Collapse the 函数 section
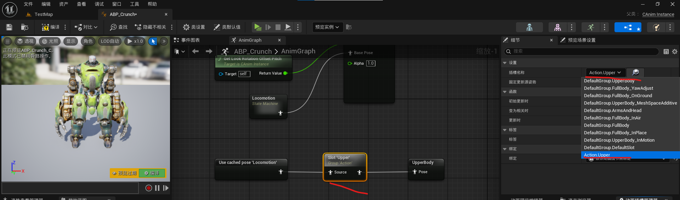Viewport: 680px width, 200px height. 505,92
